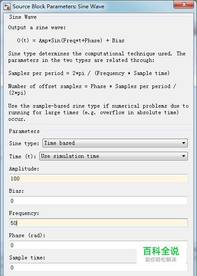Click the Sine type label
197x276 pixels.
point(24,143)
